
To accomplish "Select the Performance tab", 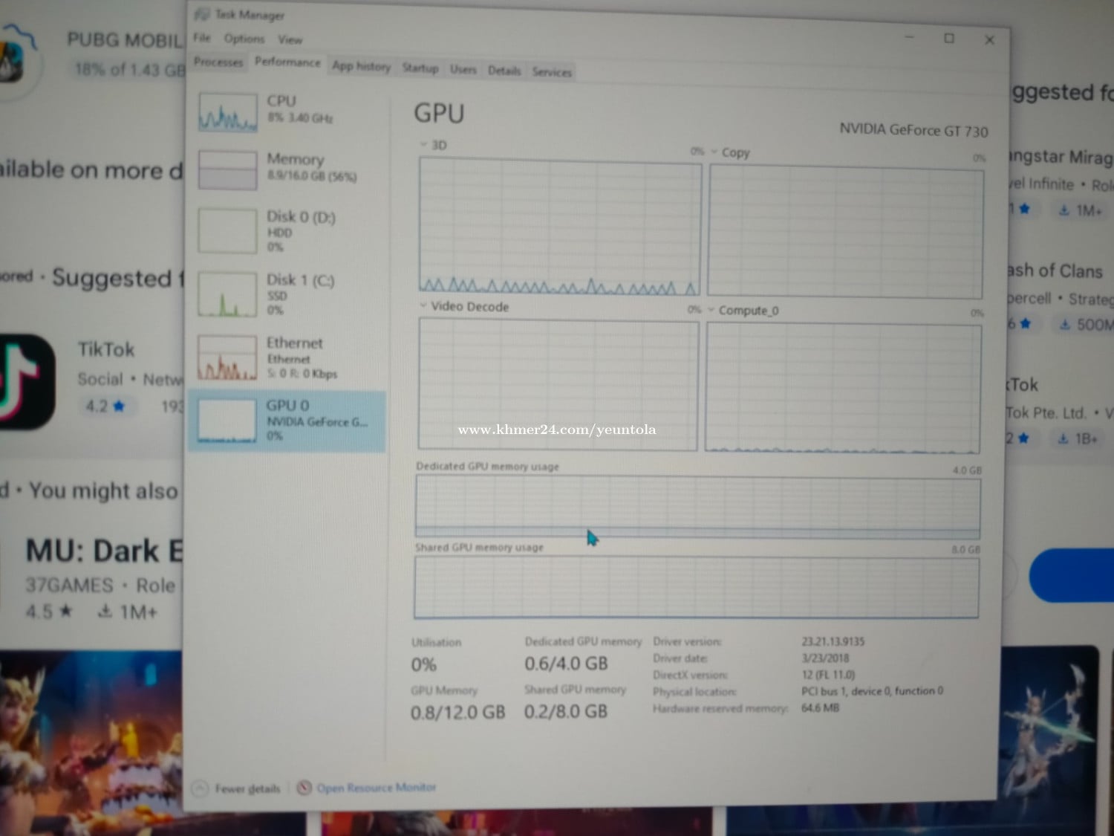I will point(287,62).
